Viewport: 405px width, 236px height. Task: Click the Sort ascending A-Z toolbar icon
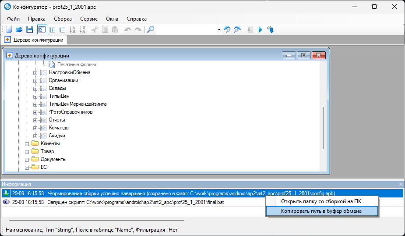click(73, 30)
